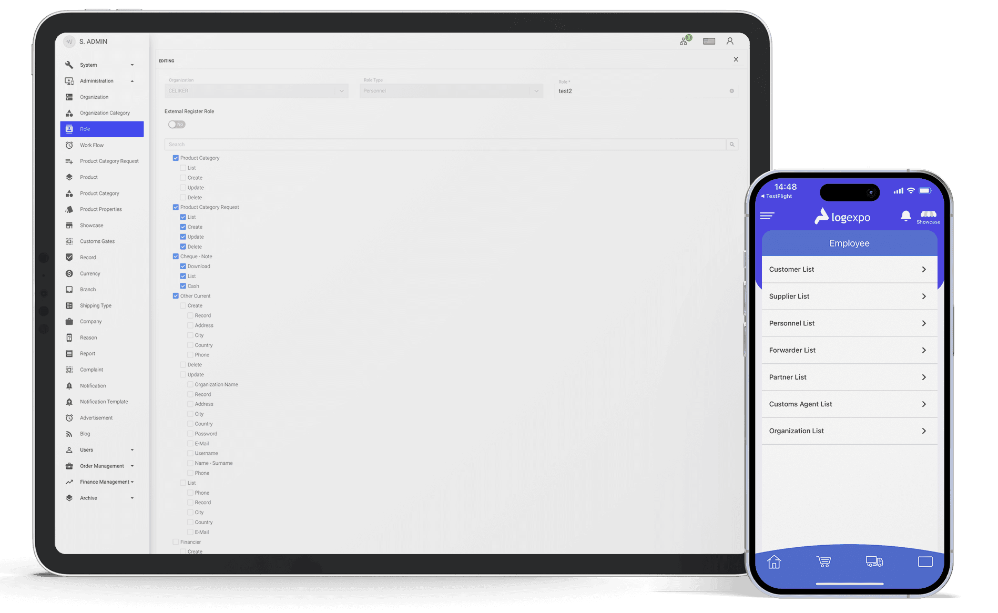
Task: Click the Work Flow clock icon
Action: pos(69,145)
